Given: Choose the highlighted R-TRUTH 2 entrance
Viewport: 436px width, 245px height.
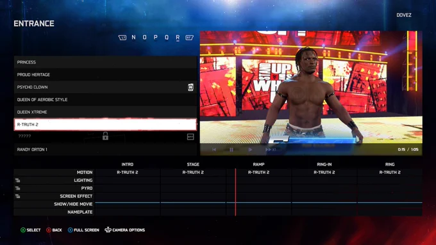Looking at the screenshot, I should [x=105, y=125].
